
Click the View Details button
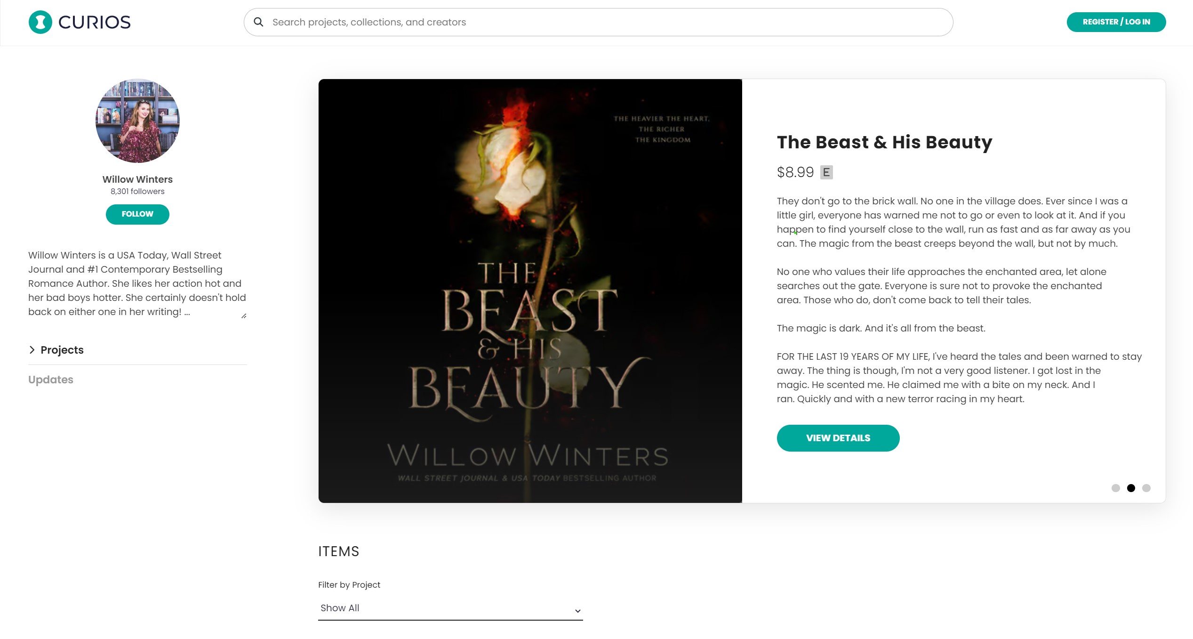point(838,438)
